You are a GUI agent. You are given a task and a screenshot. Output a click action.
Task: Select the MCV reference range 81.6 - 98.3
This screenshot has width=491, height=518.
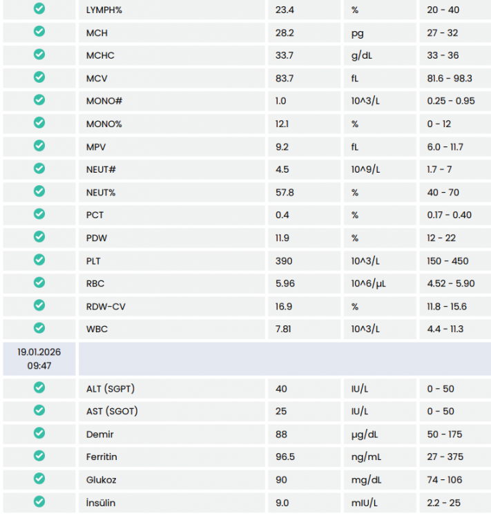coord(450,78)
